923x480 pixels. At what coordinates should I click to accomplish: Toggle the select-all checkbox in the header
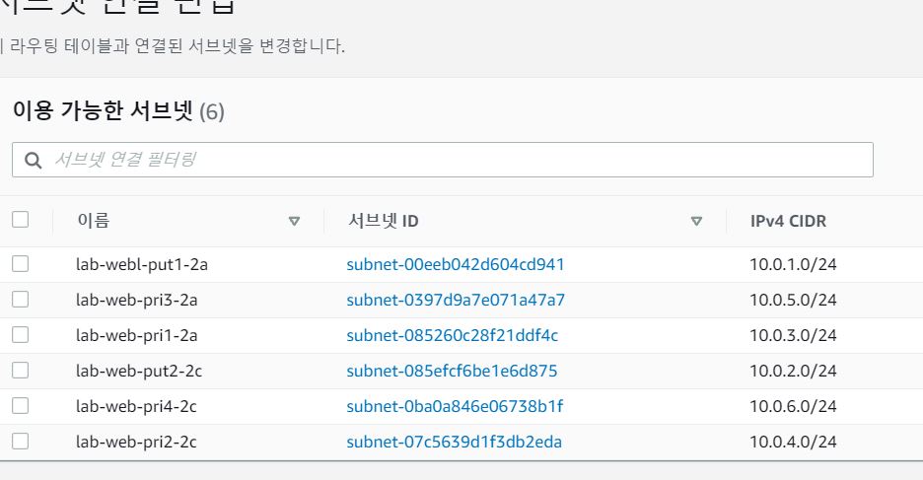coord(20,220)
